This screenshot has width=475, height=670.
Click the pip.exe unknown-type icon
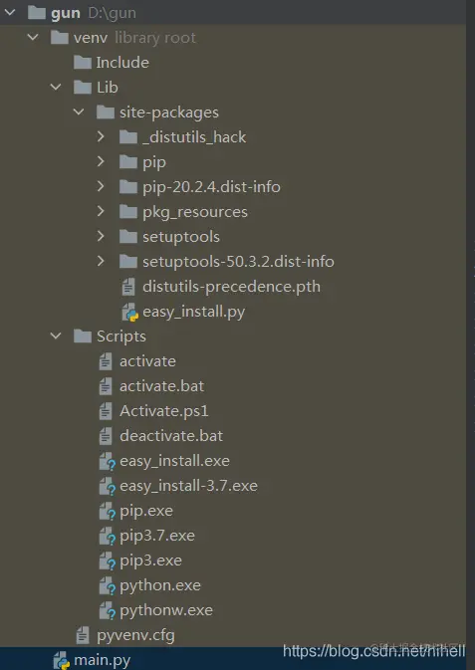pyautogui.click(x=108, y=511)
